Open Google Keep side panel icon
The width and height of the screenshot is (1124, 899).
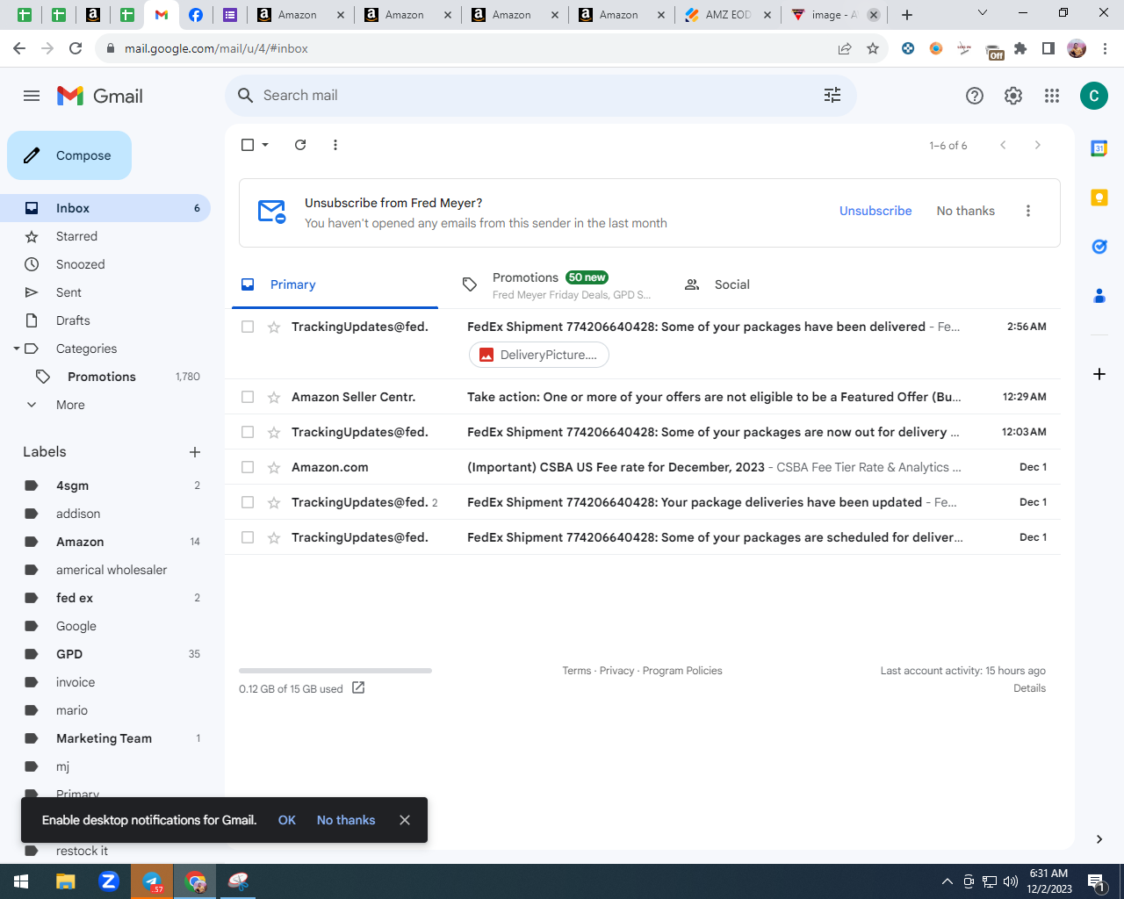1099,198
